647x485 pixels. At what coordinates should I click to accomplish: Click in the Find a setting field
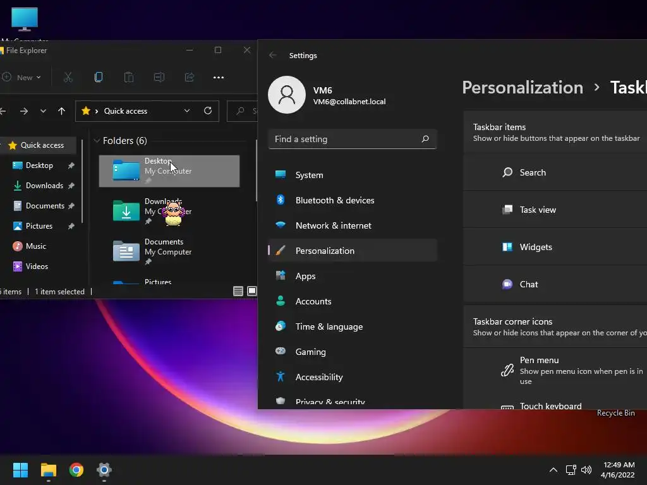353,139
